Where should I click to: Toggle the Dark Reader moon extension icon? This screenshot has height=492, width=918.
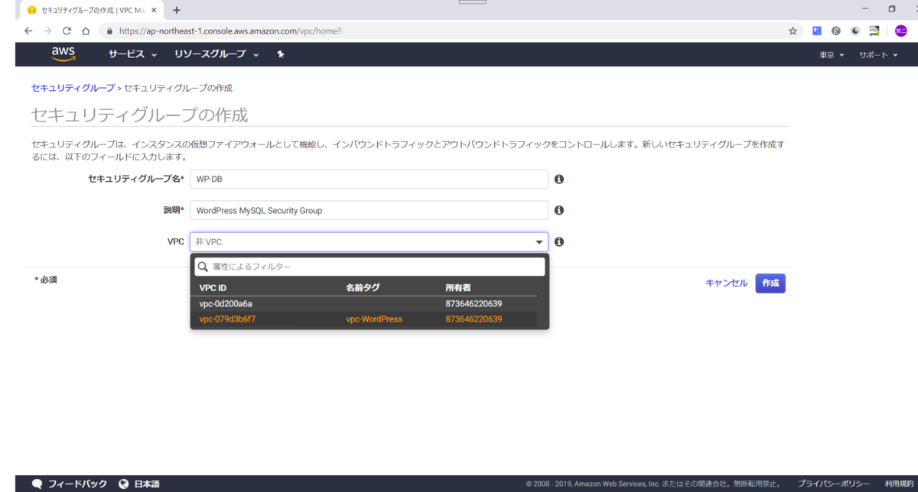click(855, 31)
